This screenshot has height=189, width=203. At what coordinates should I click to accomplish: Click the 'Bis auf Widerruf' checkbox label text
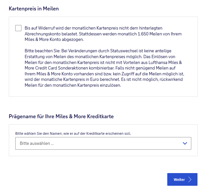(x=97, y=28)
